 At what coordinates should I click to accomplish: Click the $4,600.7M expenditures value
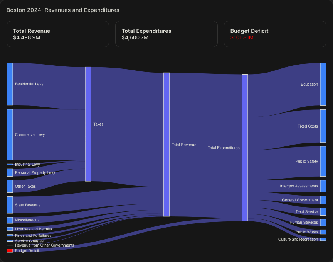[x=135, y=38]
